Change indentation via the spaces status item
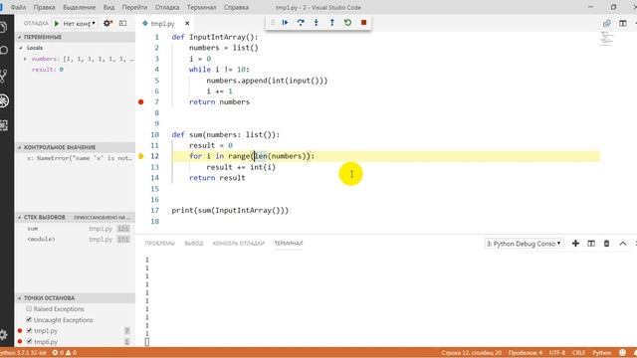Viewport: 637px width, 358px height. coord(526,353)
